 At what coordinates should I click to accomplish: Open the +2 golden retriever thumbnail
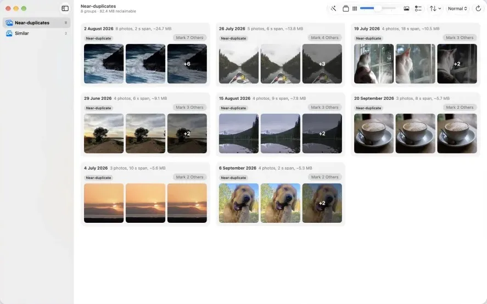pos(322,203)
